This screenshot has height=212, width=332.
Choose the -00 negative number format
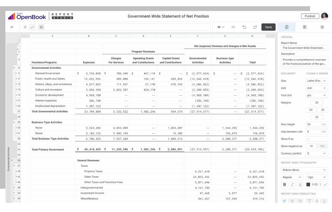point(311,146)
